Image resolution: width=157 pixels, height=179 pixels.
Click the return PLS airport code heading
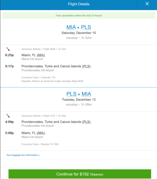(x=71, y=94)
